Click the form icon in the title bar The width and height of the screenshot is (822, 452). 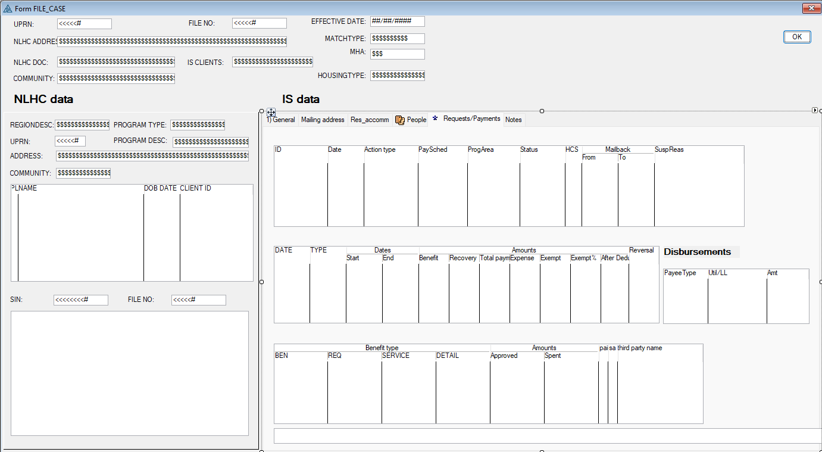click(x=8, y=9)
